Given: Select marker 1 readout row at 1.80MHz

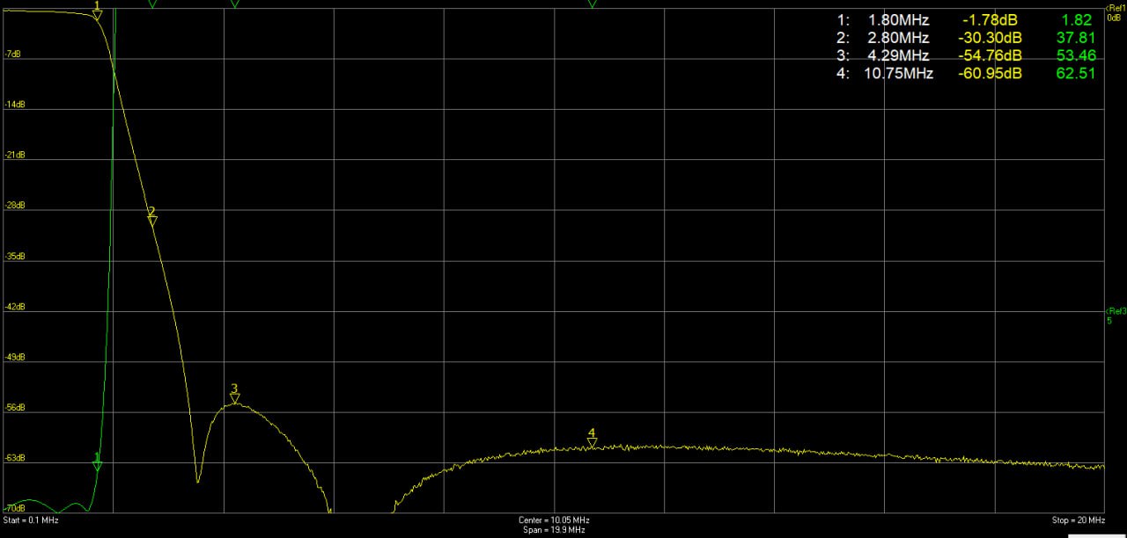Looking at the screenshot, I should click(x=964, y=20).
